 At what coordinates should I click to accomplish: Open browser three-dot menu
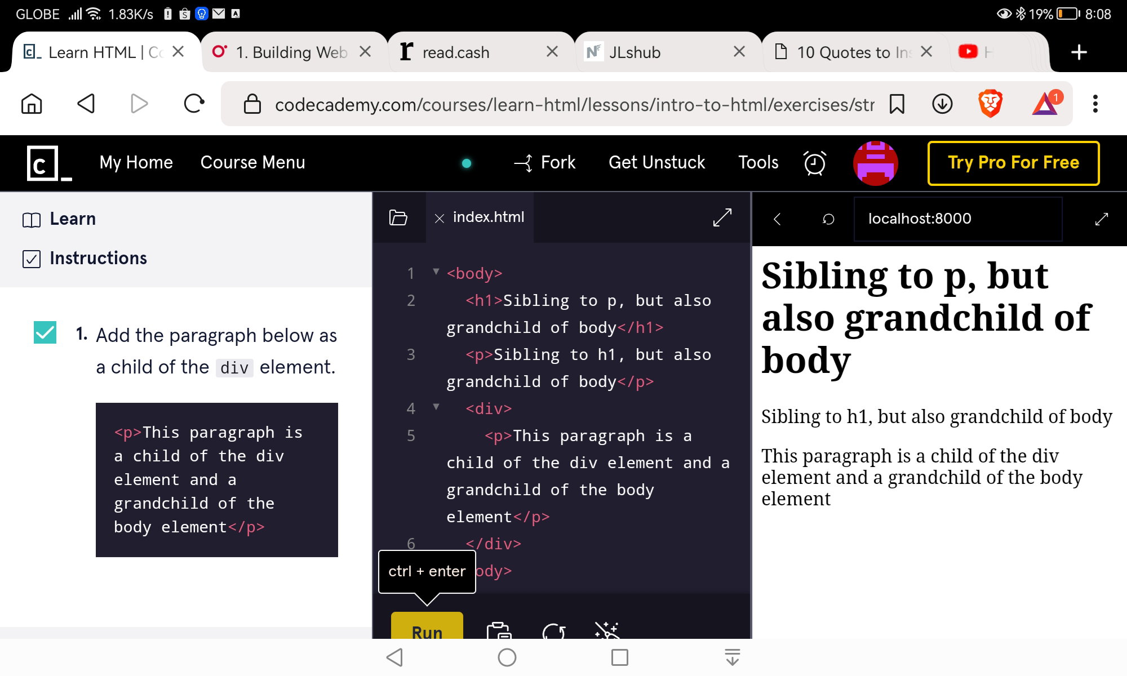pos(1095,104)
